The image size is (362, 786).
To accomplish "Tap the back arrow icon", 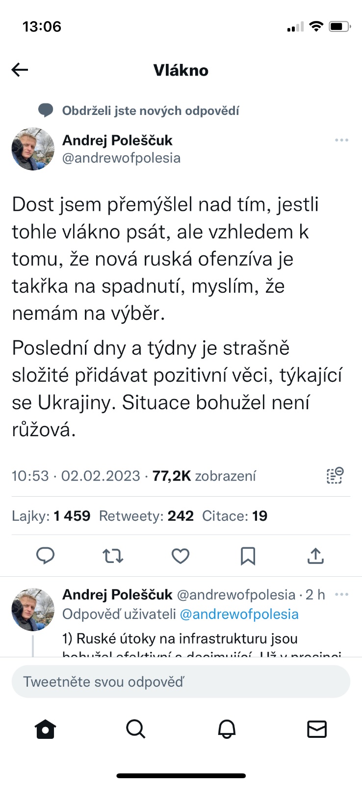I will point(20,70).
